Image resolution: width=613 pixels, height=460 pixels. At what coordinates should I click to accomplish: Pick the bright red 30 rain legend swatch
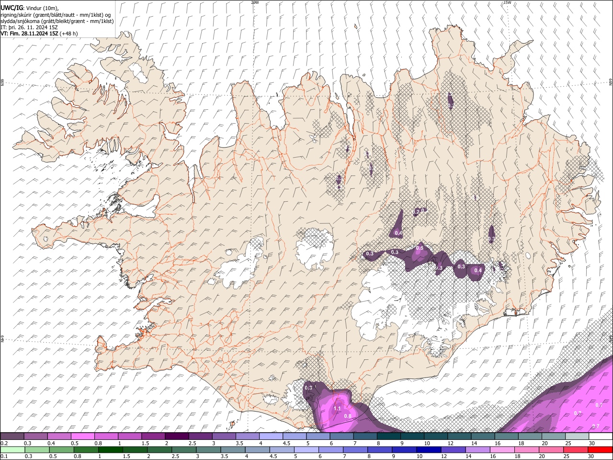pos(600,450)
